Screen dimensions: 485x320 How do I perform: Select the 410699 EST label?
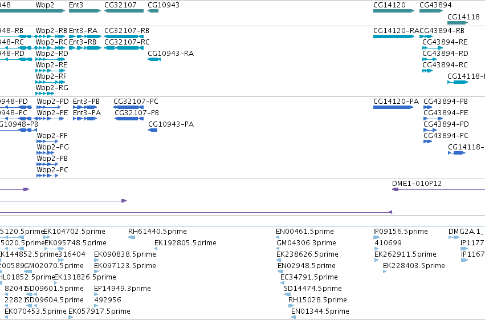388,243
